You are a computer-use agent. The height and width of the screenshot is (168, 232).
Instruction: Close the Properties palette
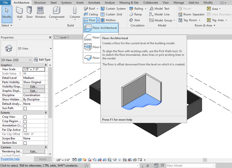50,37
